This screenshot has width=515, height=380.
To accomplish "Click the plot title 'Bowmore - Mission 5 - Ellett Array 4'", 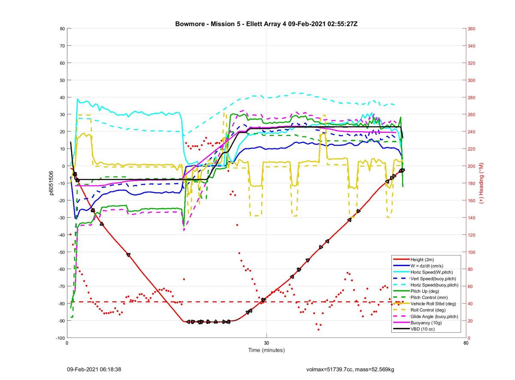I will pyautogui.click(x=231, y=24).
